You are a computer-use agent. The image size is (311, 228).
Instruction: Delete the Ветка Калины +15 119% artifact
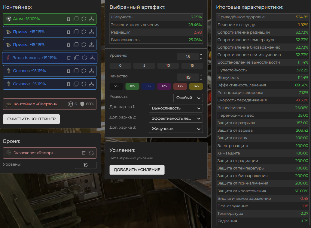coord(69,58)
